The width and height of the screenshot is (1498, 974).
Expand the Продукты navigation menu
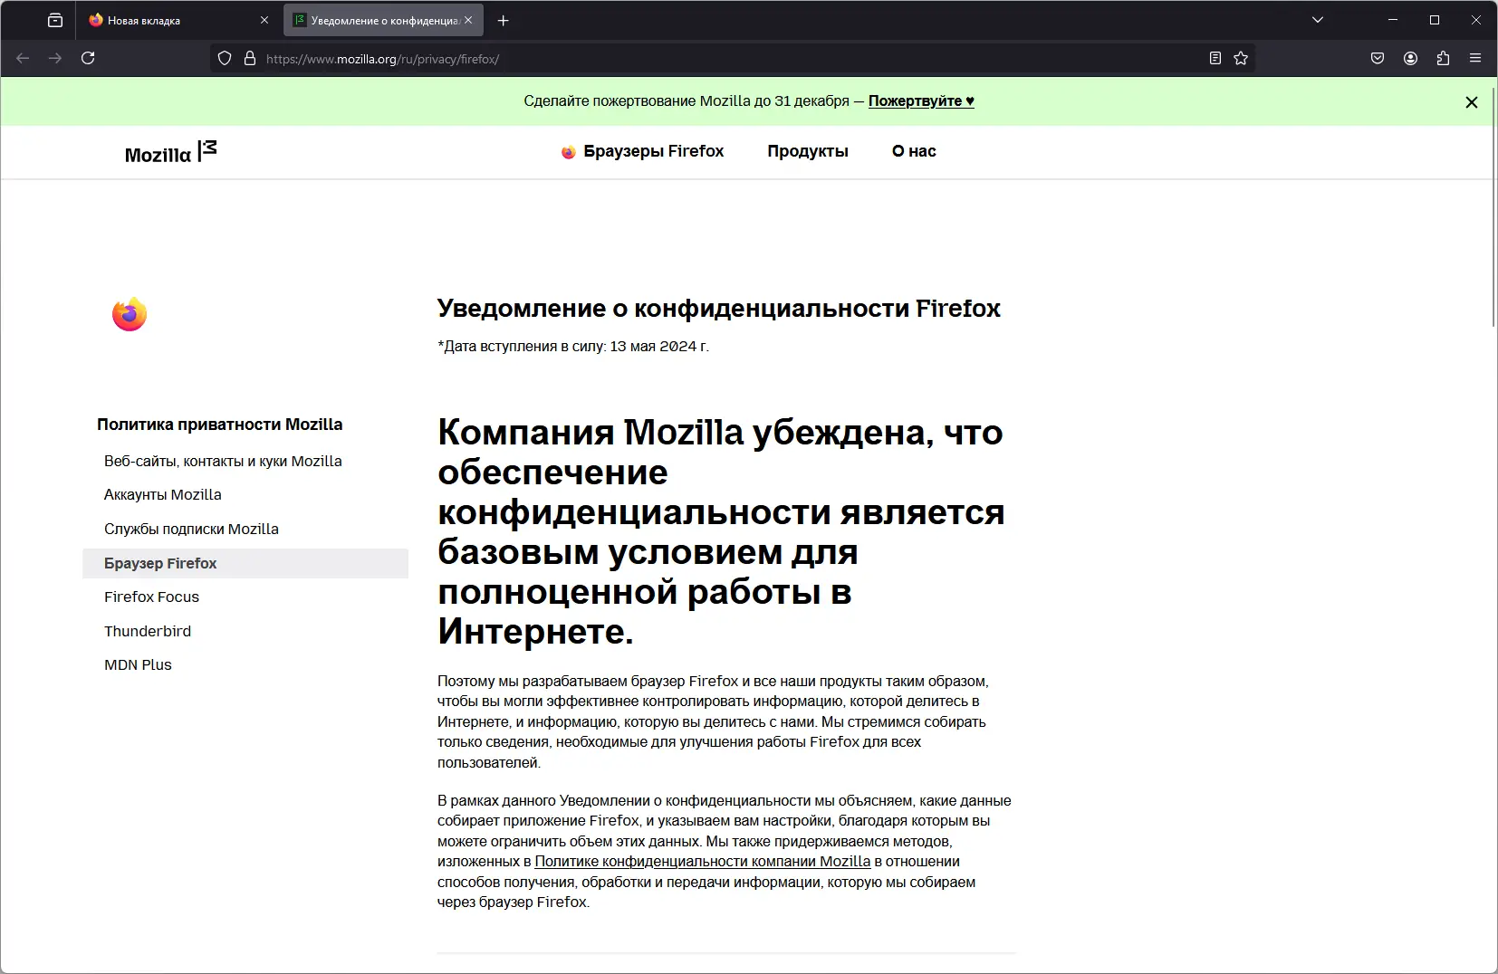[808, 151]
